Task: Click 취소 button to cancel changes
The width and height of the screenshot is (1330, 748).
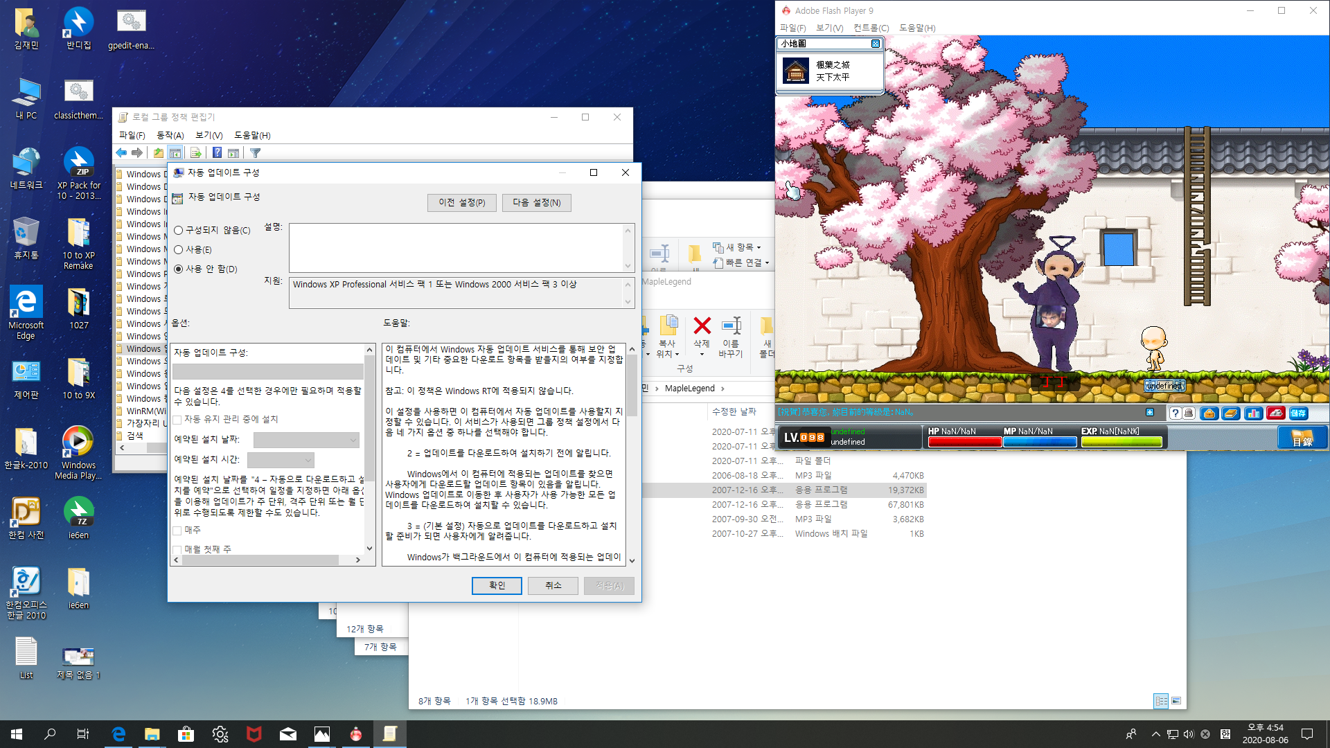Action: pyautogui.click(x=553, y=585)
